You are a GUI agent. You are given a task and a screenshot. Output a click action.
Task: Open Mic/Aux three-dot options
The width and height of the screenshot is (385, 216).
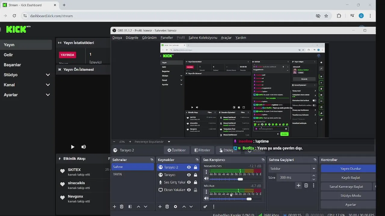[206, 192]
